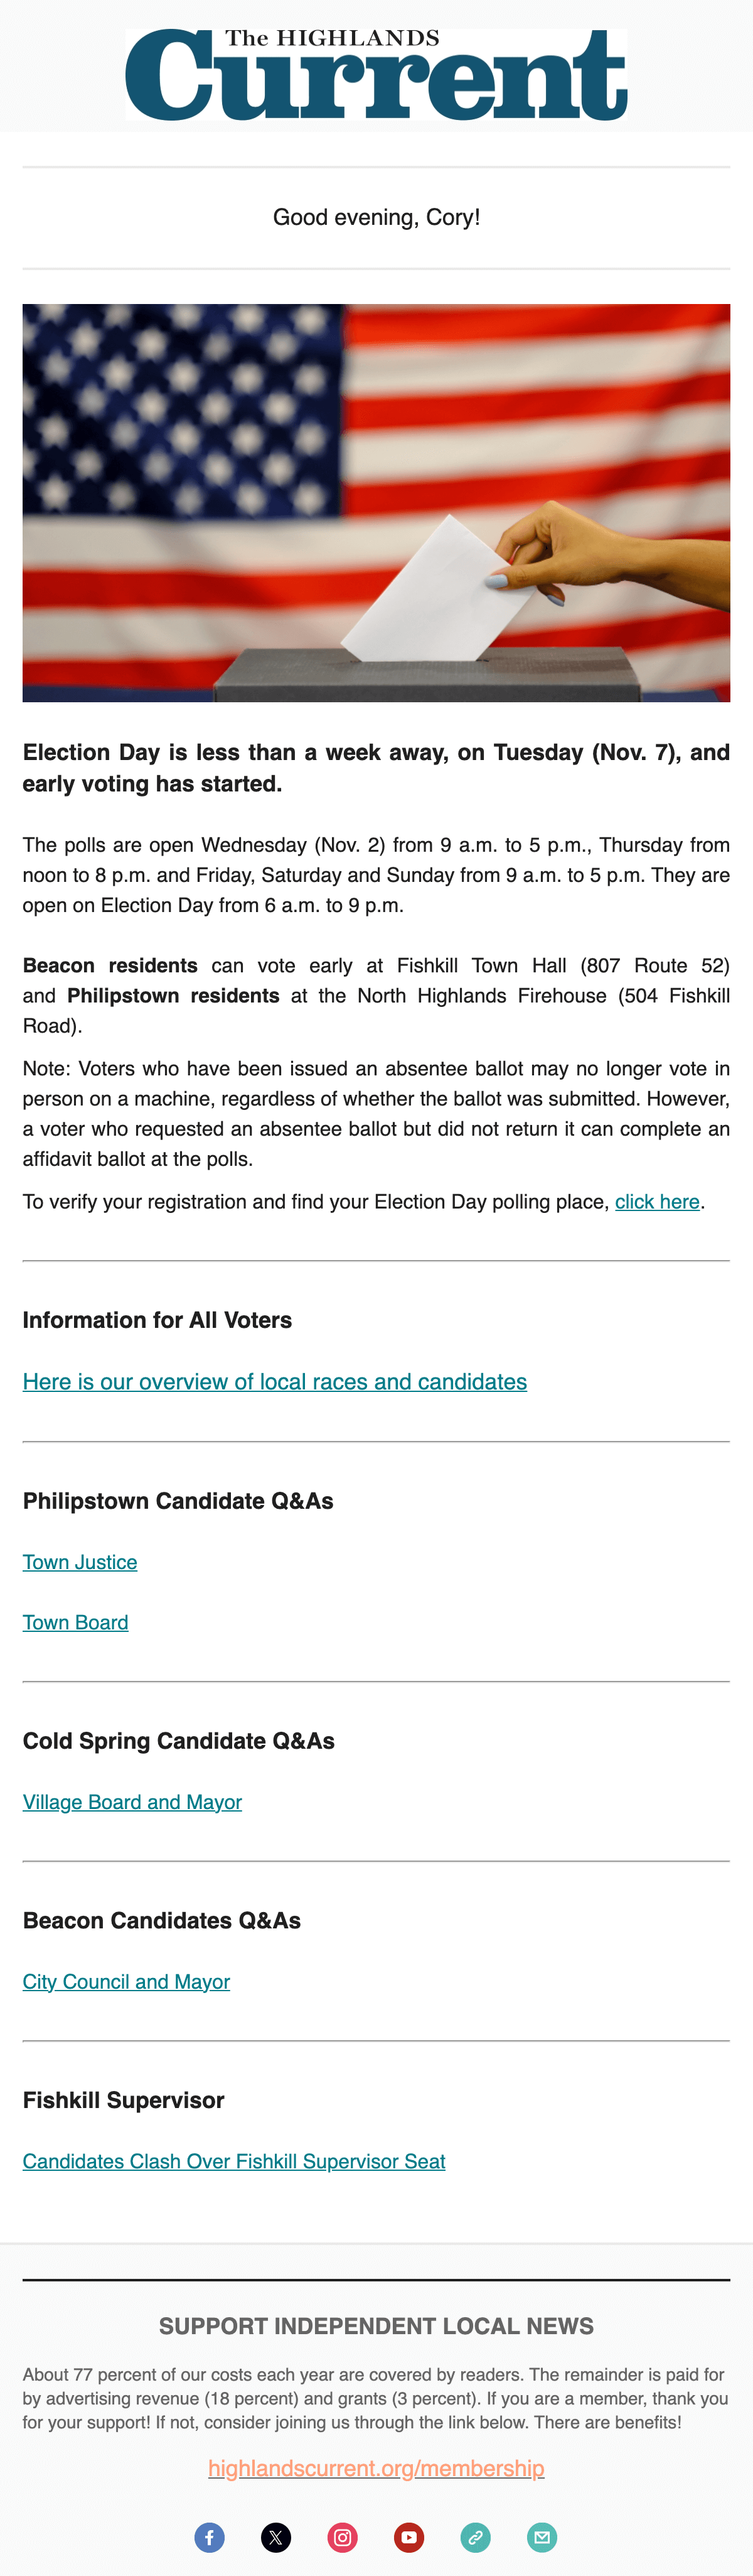Open the Instagram social icon
This screenshot has width=753, height=2576.
(x=343, y=2537)
